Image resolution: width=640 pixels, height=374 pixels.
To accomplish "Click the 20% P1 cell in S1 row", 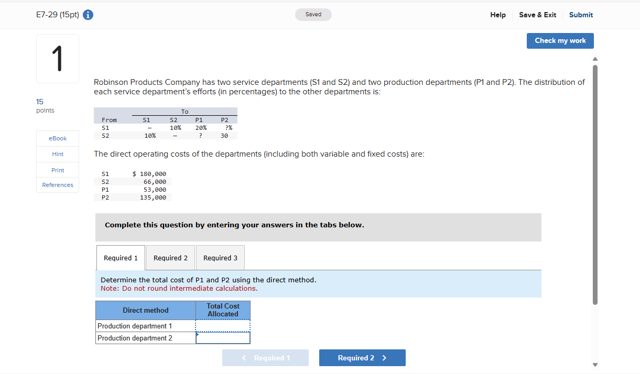I will tap(201, 127).
